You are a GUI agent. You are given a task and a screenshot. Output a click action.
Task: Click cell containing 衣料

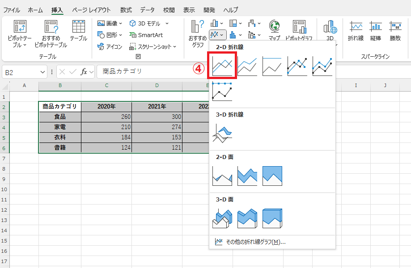[60, 137]
